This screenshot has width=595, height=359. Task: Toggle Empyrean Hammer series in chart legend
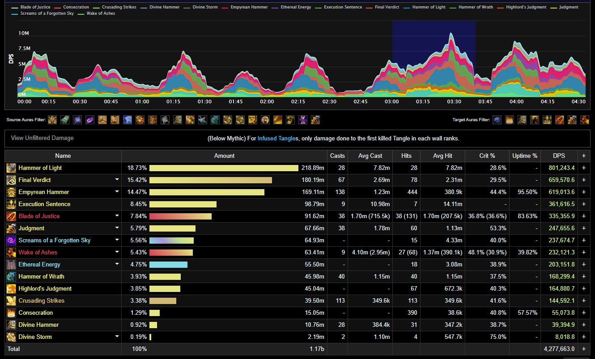point(244,7)
